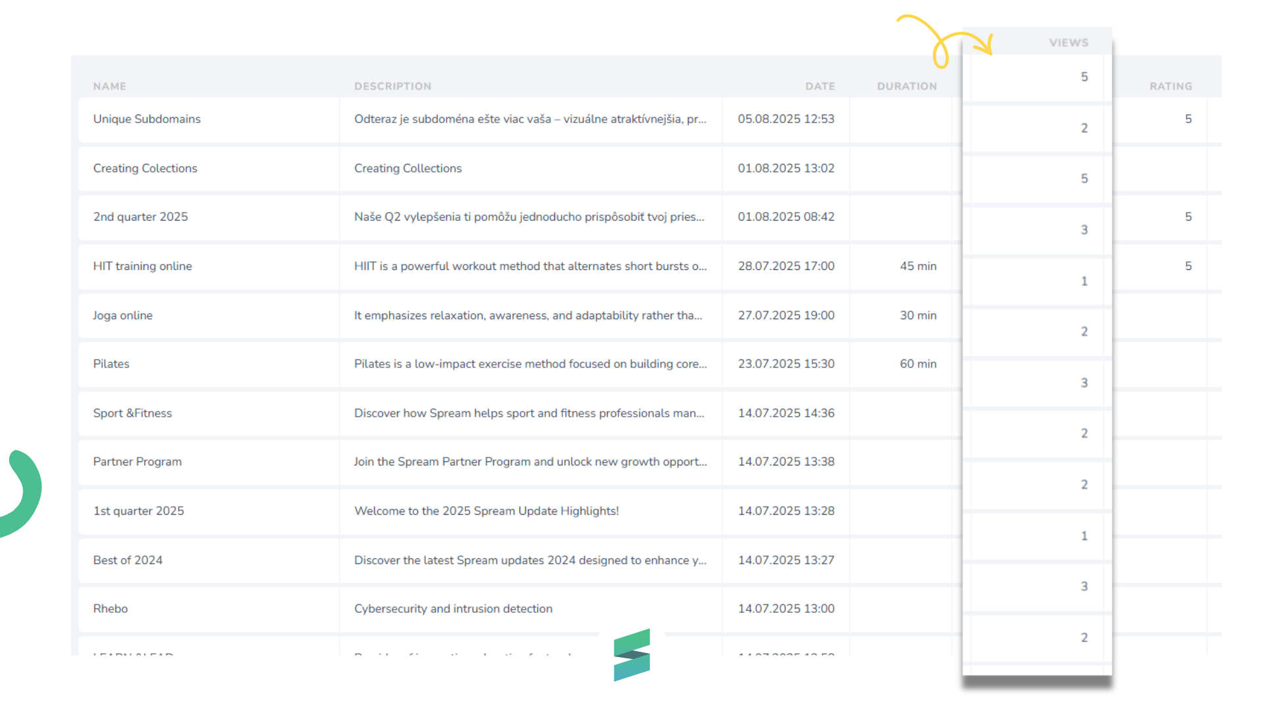Sort by the VIEWS column header

tap(1068, 43)
